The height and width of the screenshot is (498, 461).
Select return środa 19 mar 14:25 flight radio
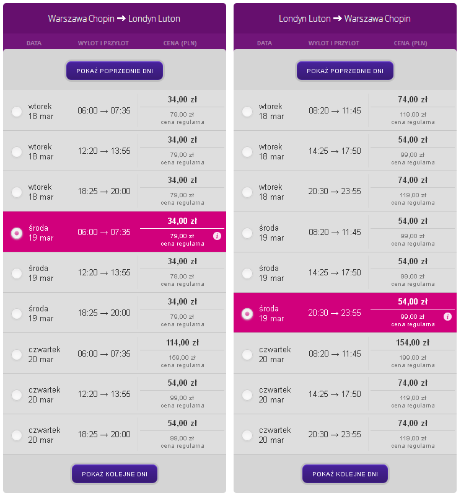click(247, 273)
